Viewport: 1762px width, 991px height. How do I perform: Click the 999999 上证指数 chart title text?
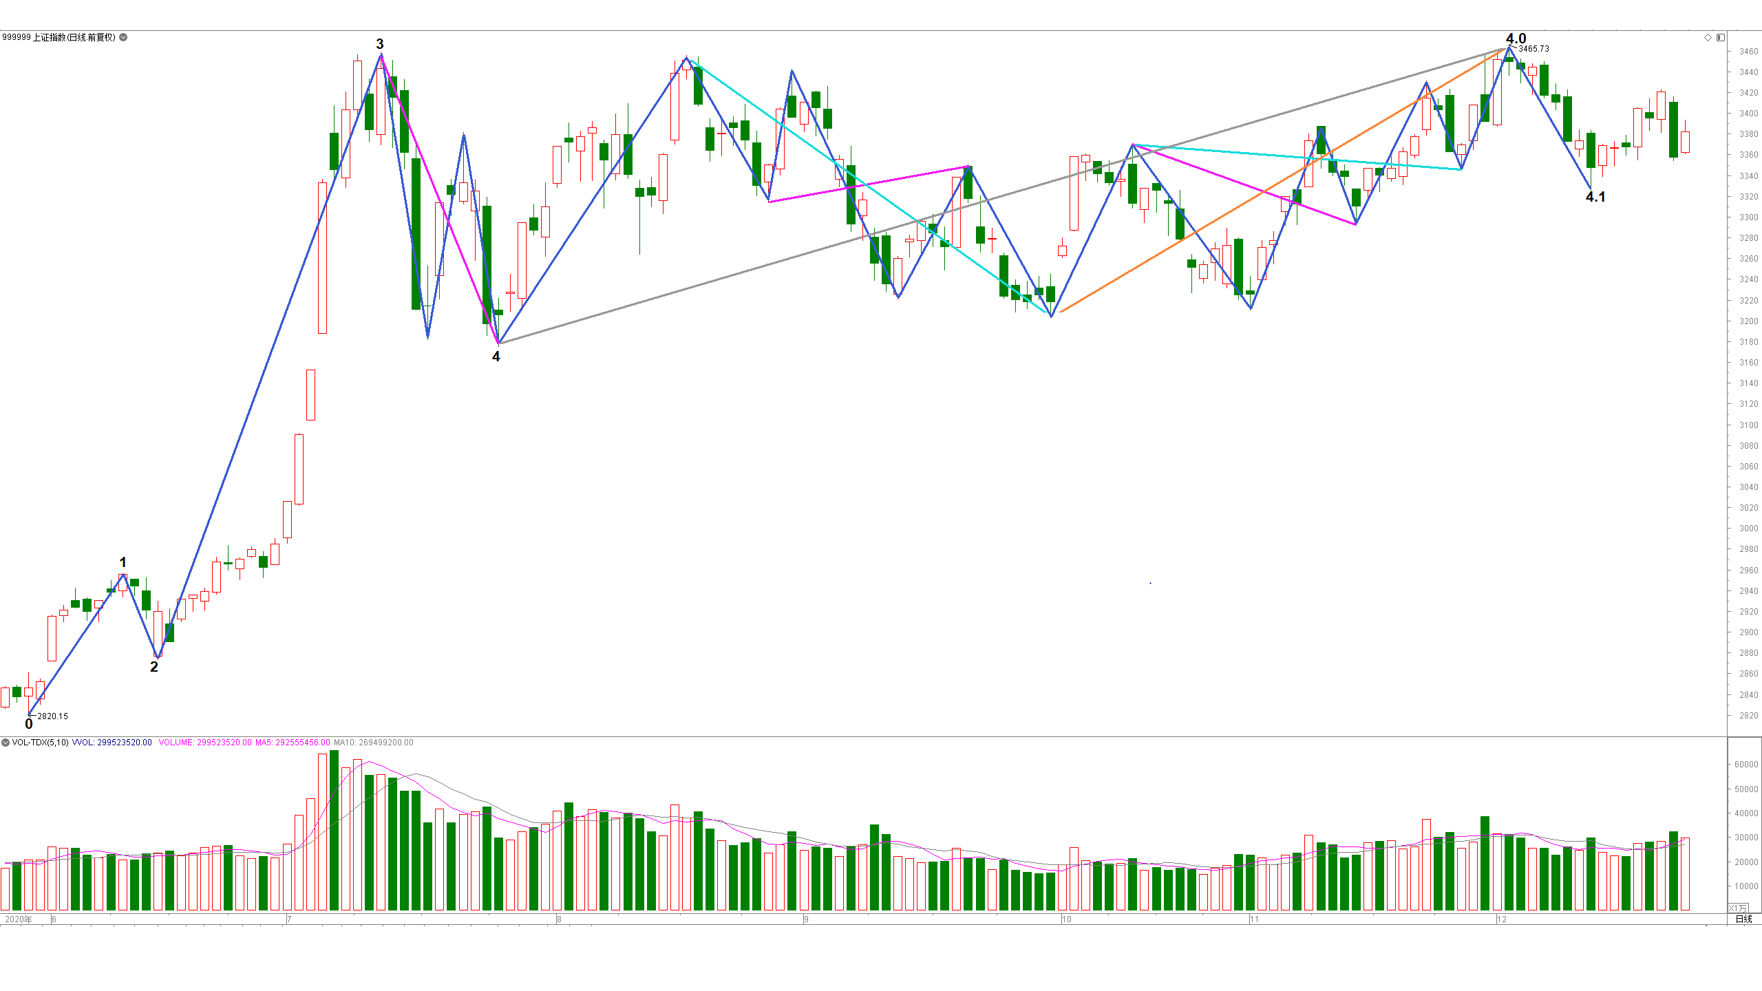tap(59, 37)
